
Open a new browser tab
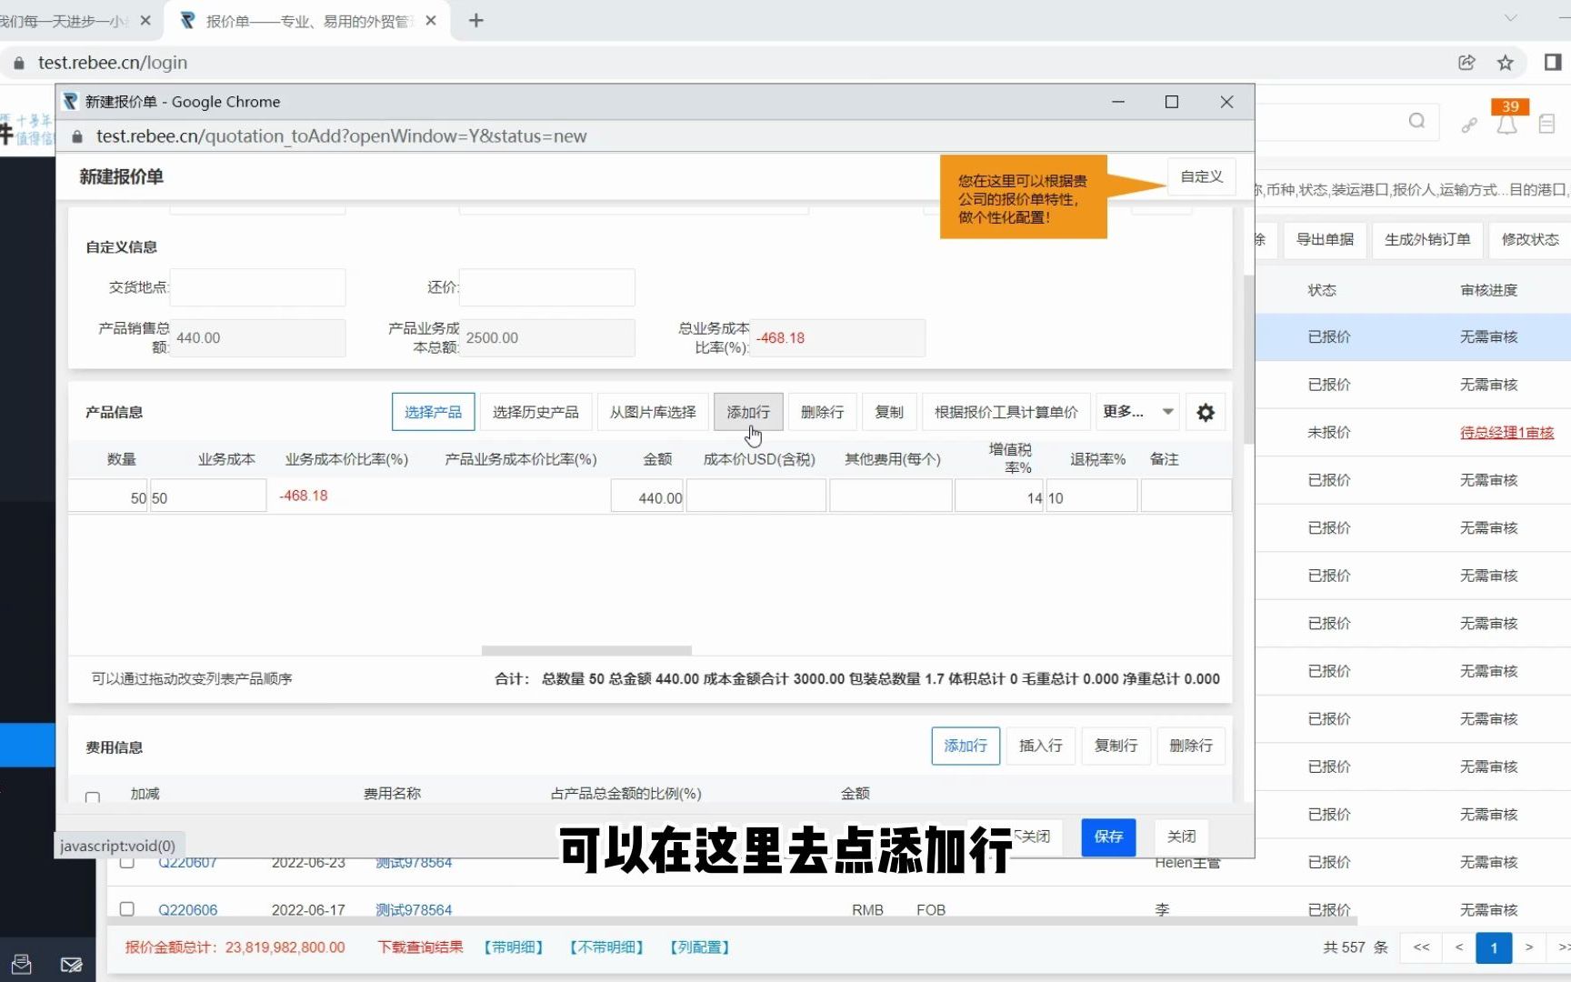tap(475, 21)
